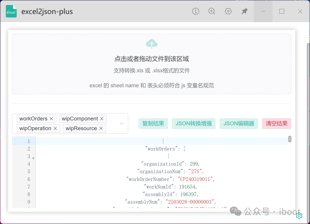Click the info icon in title bar
Viewport: 310px width, 224px height.
click(195, 11)
